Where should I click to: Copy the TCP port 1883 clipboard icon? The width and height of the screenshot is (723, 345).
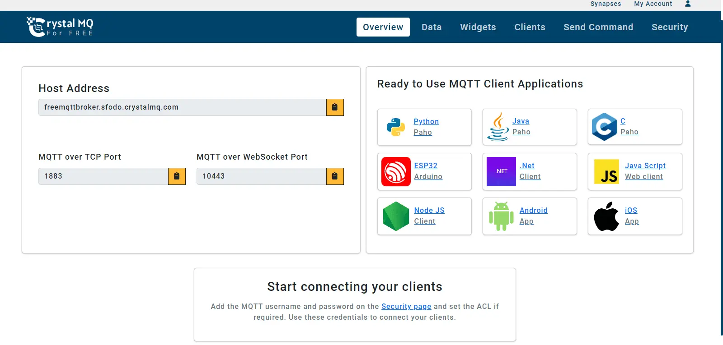[x=177, y=176]
